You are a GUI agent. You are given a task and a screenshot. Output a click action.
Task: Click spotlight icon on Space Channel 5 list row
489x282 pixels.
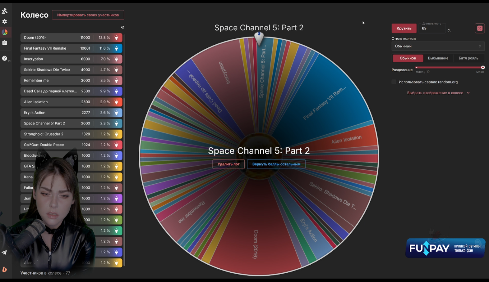click(x=116, y=123)
